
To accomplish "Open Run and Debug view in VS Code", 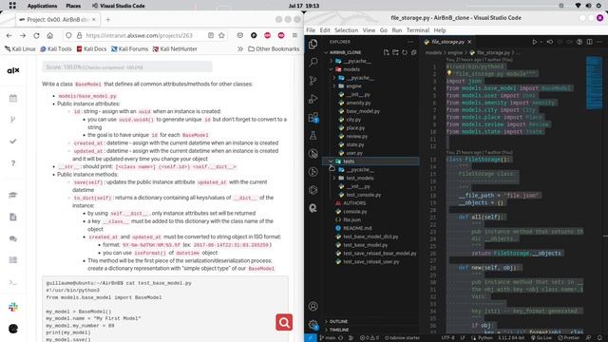I will coord(313,99).
